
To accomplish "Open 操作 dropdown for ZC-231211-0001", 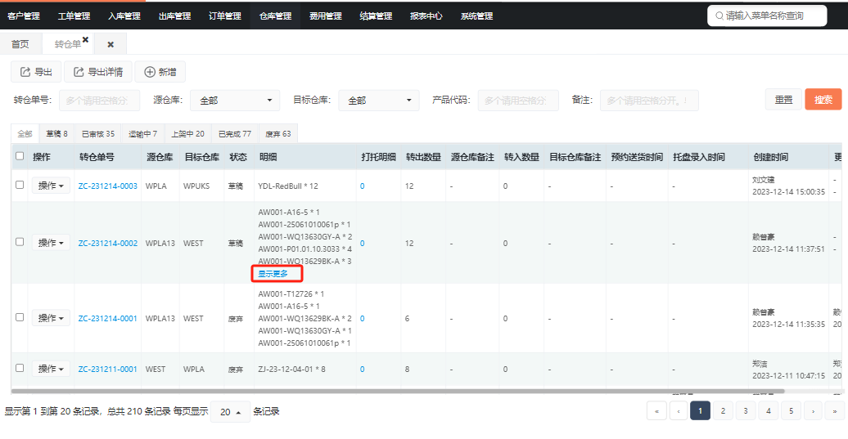I will click(x=51, y=369).
